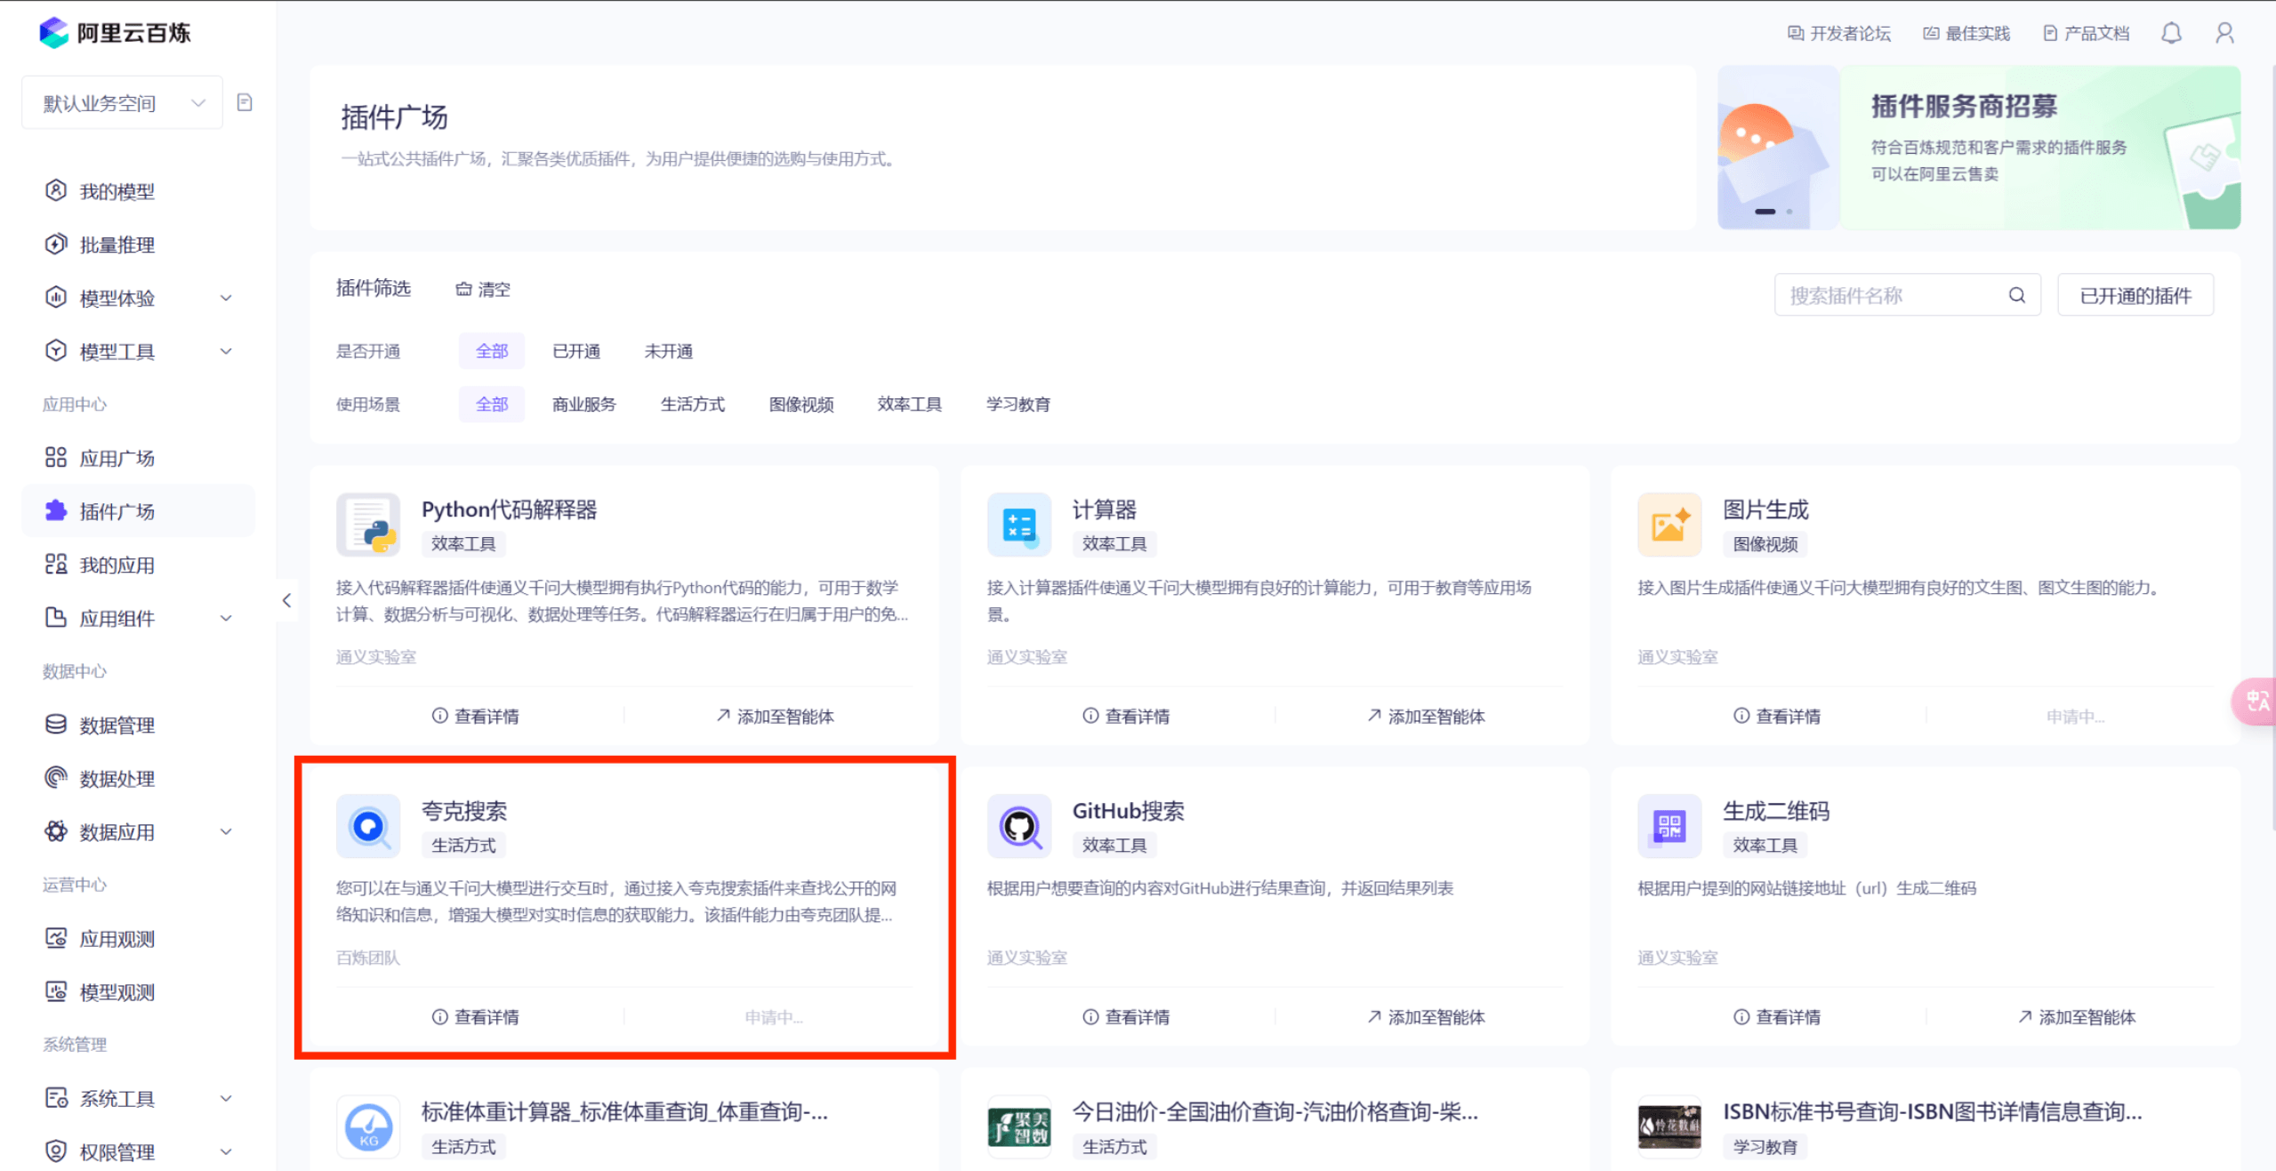The height and width of the screenshot is (1171, 2276).
Task: Select 插件广场 in sidebar
Action: click(138, 511)
